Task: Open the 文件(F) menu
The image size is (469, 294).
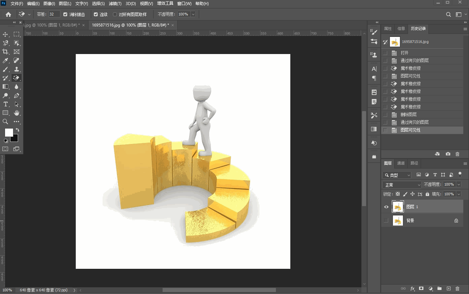Action: [x=17, y=4]
